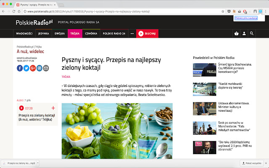269x168 pixels.
Task: Click the Pobierz plik z audycją link
Action: (x=246, y=18)
